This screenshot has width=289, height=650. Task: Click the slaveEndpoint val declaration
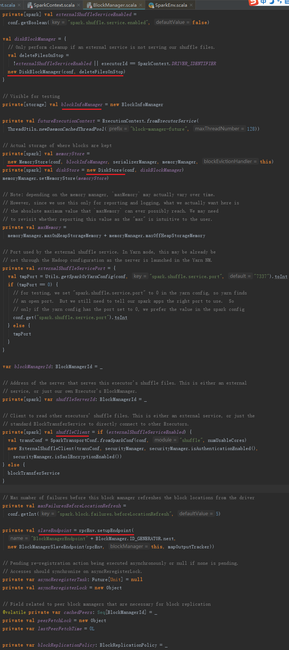tap(54, 530)
